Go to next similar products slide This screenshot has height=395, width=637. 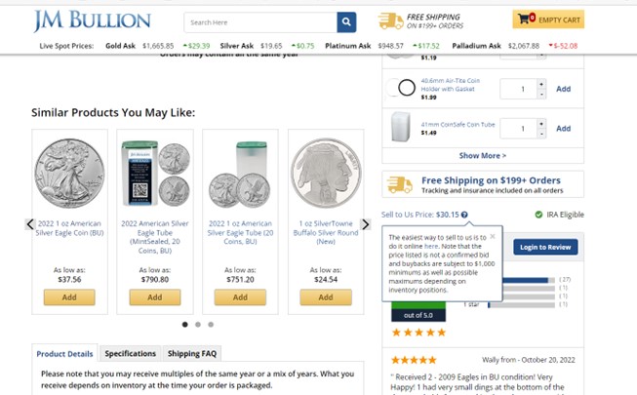[x=366, y=224]
